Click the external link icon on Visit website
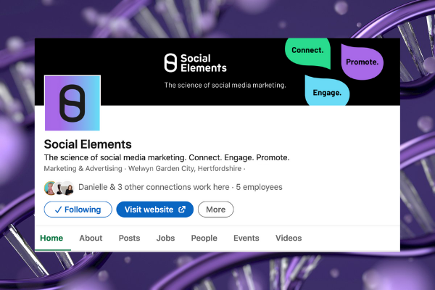435x290 pixels. [x=182, y=210]
